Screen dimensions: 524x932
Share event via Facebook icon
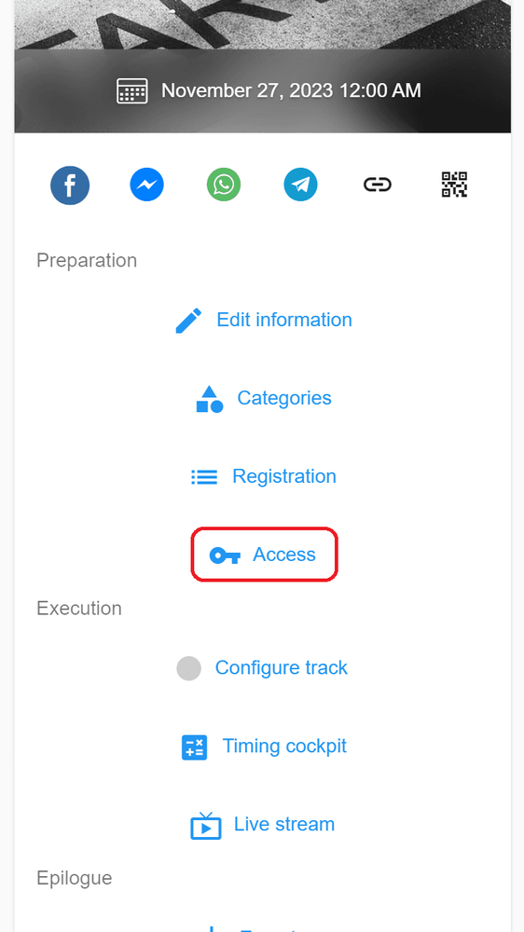pyautogui.click(x=70, y=185)
